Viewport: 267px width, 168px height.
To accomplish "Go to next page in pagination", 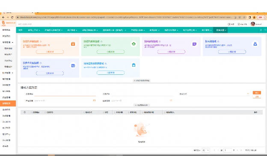I will [x=237, y=150].
